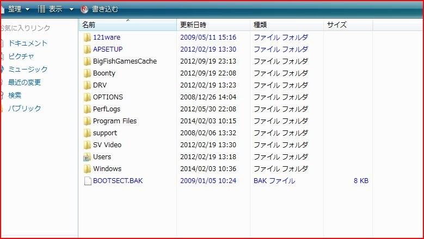Open the ピクチャ favorite link
This screenshot has width=424, height=239.
21,56
